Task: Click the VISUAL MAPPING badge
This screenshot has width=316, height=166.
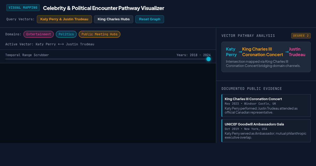Action: point(23,8)
